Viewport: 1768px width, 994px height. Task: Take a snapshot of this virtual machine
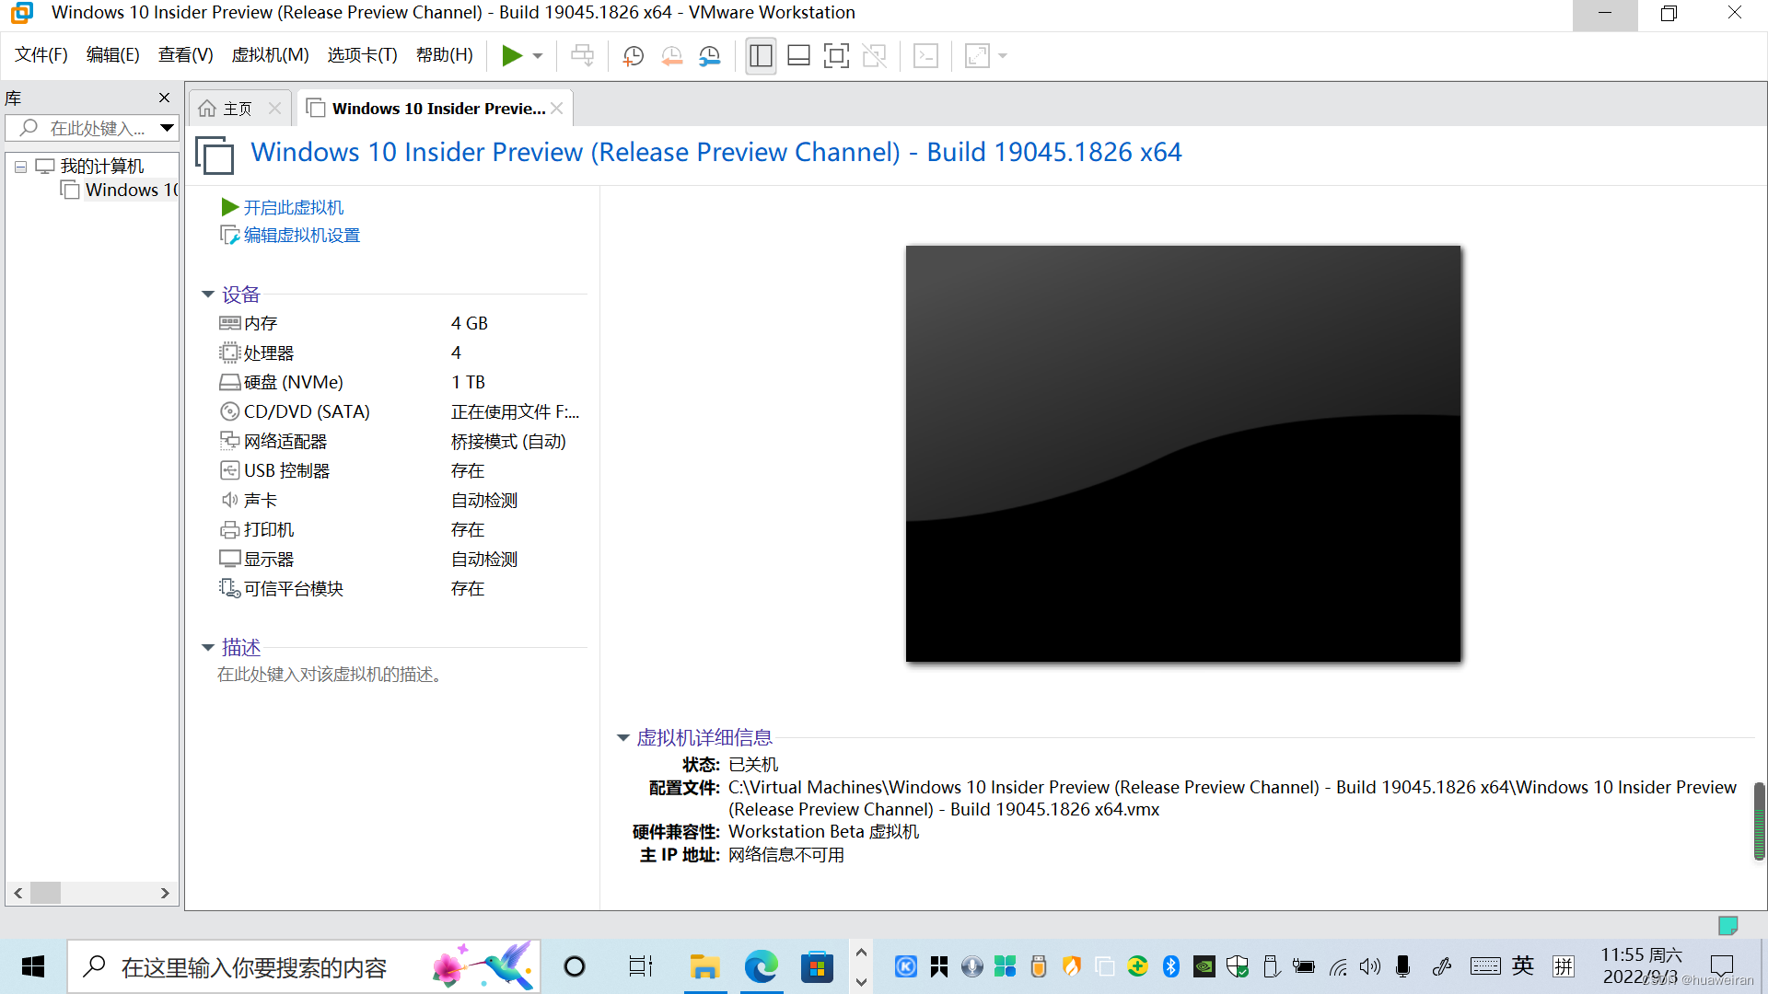tap(633, 56)
